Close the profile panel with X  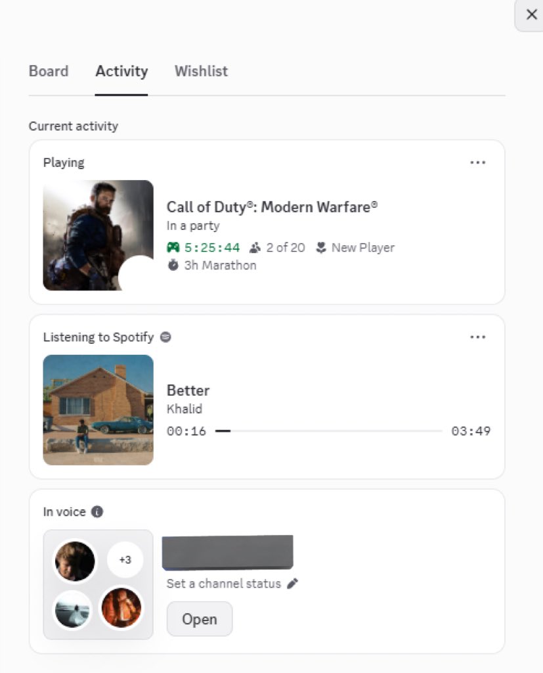point(531,14)
